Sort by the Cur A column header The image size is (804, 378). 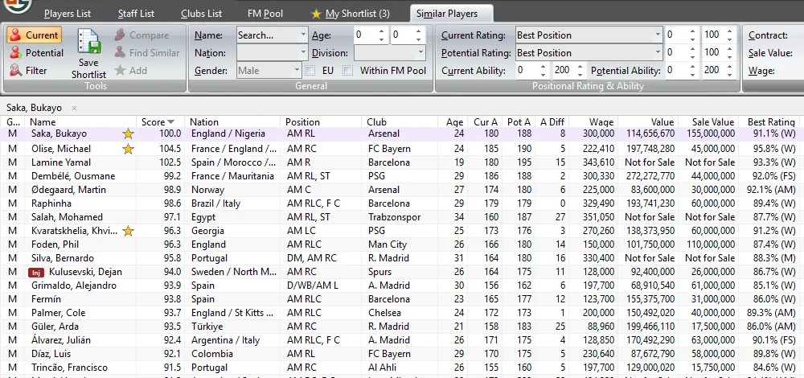(x=485, y=122)
